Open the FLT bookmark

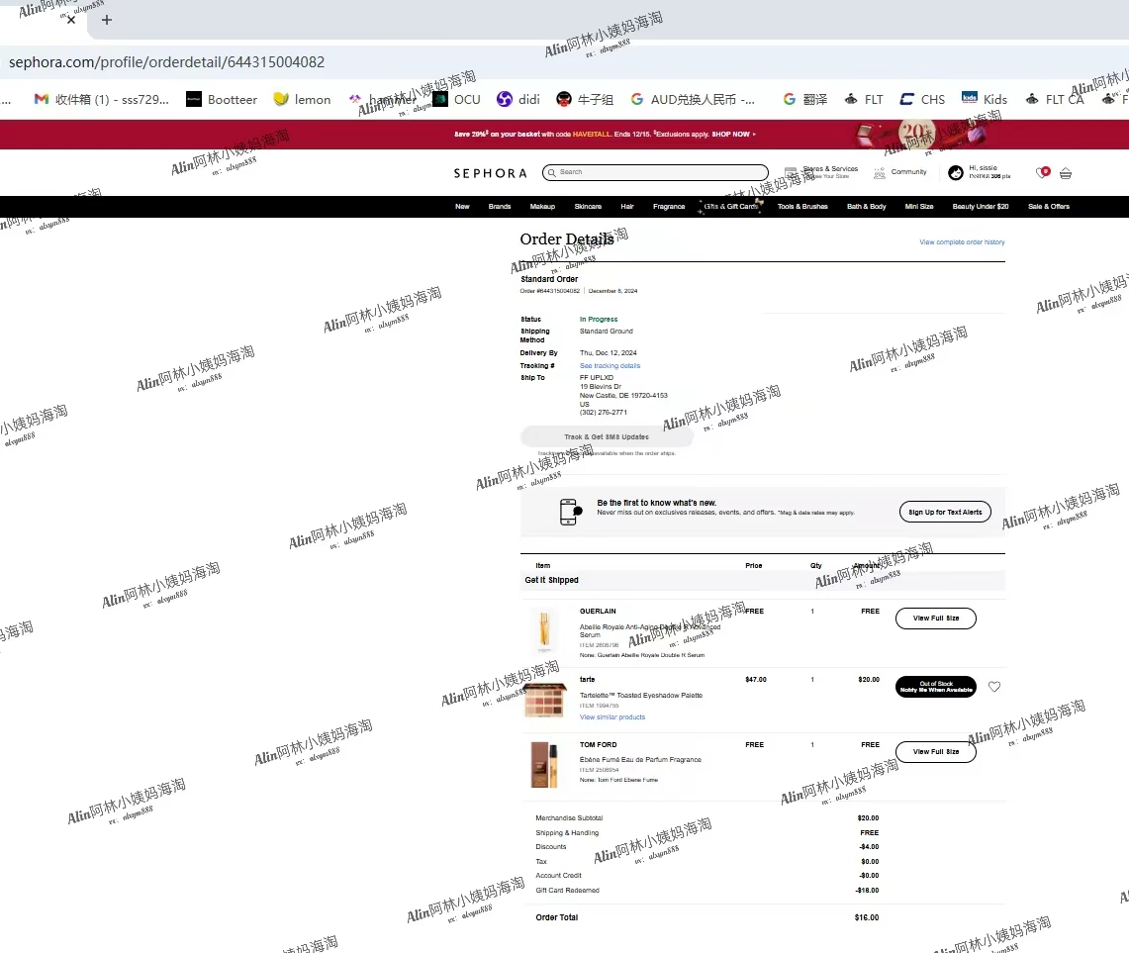click(864, 99)
